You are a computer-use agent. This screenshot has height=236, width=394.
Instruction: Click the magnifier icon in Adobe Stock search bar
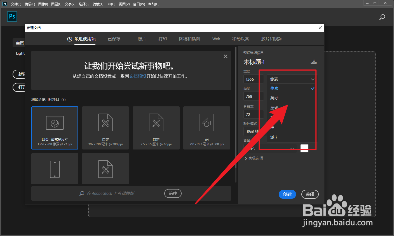click(x=81, y=193)
